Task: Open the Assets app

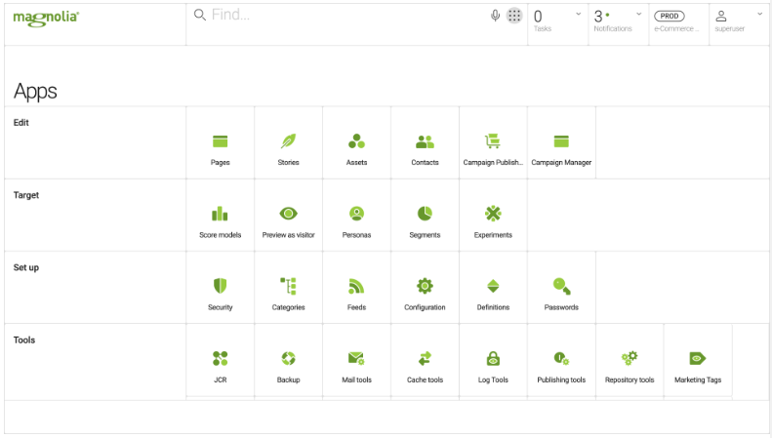Action: point(356,142)
